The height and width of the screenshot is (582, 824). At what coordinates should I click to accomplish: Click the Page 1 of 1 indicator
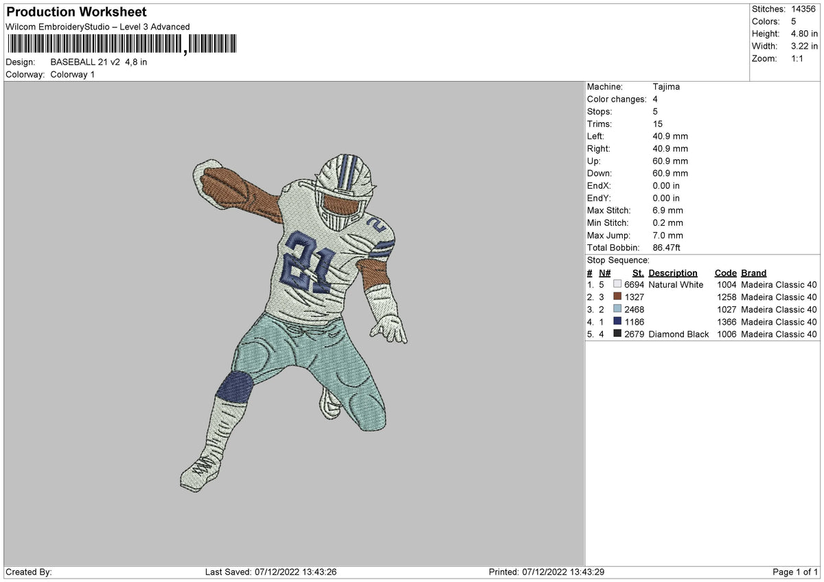coord(796,572)
